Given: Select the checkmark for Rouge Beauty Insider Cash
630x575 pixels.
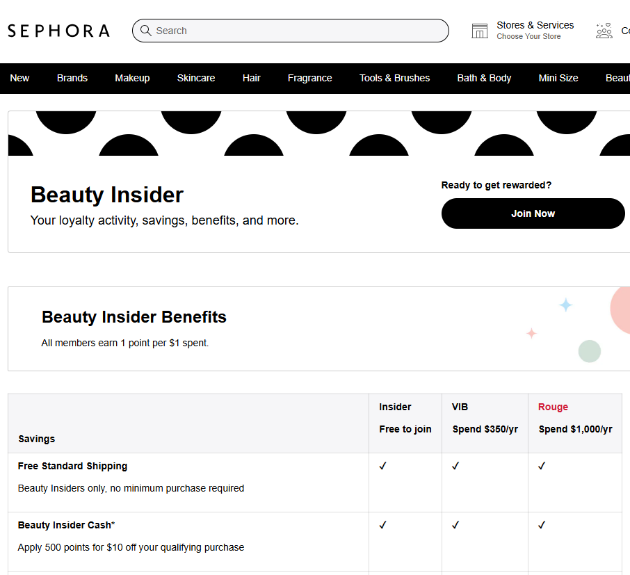Looking at the screenshot, I should click(x=542, y=525).
